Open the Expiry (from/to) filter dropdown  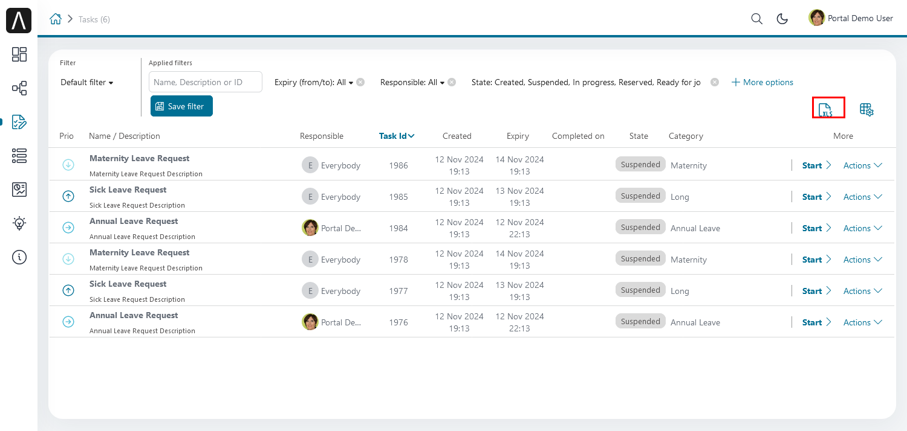click(314, 82)
